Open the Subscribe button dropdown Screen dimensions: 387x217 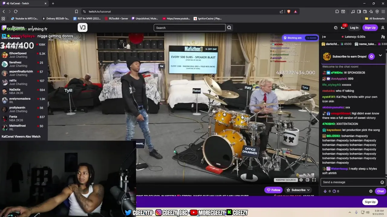tap(308, 190)
